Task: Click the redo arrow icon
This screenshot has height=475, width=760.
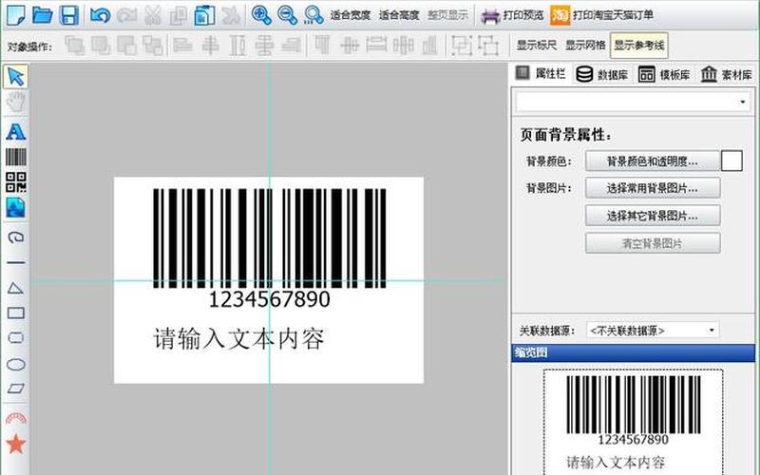Action: pos(126,15)
